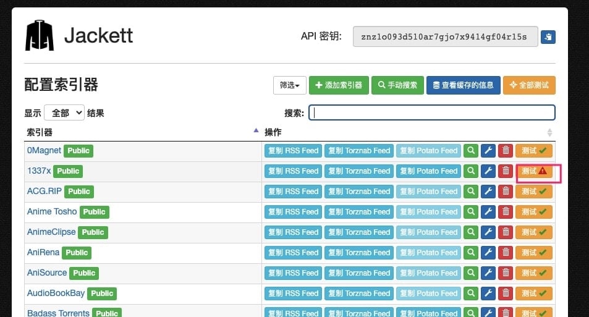Search the 1337x indexer with magnifier icon
The height and width of the screenshot is (317, 589).
(471, 171)
